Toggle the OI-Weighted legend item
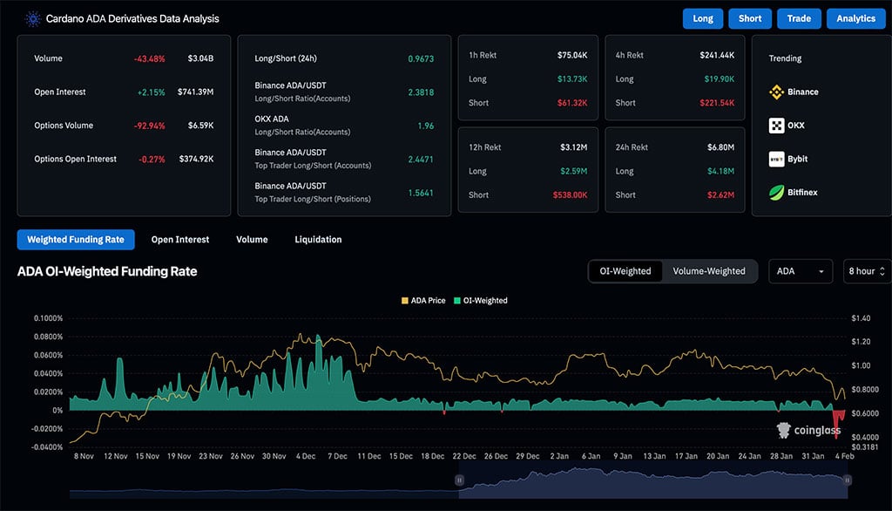Image resolution: width=892 pixels, height=511 pixels. pos(483,300)
